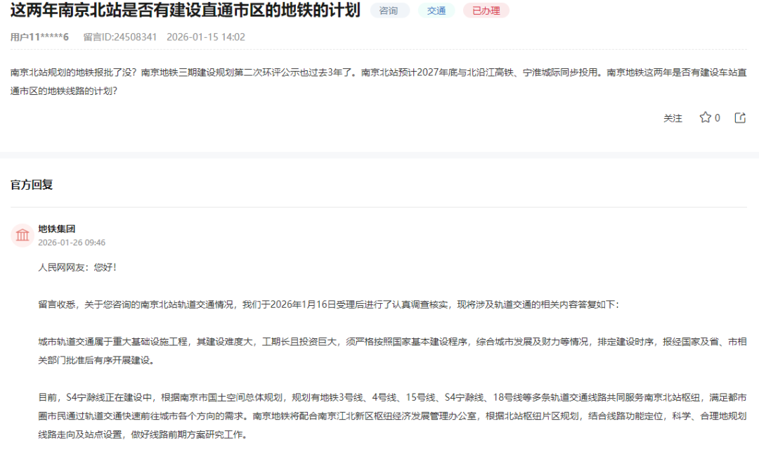Click the reply timestamp 2026-01-26 09:46
The width and height of the screenshot is (759, 457).
pos(72,243)
